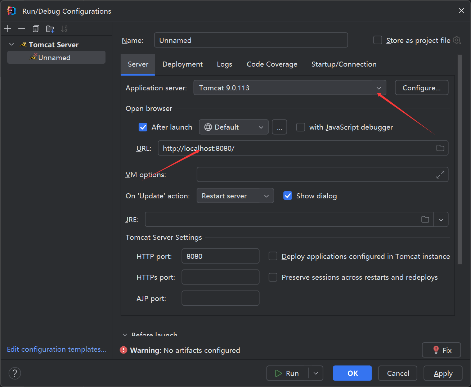This screenshot has width=471, height=387.
Task: Enable Preserve sessions across restarts and redeploys
Action: coord(273,277)
